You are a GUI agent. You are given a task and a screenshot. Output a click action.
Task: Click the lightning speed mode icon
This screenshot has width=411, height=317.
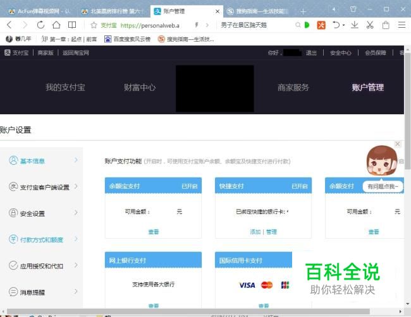coord(196,25)
